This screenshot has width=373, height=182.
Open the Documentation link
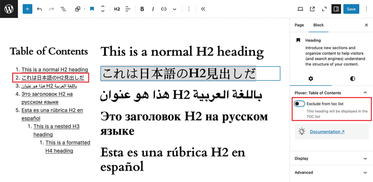pos(327,132)
